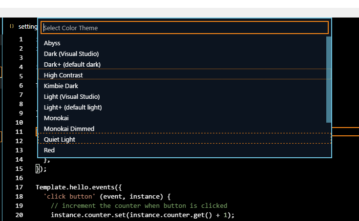The image size is (359, 221).
Task: Apply the Quiet Light theme
Action: point(60,140)
